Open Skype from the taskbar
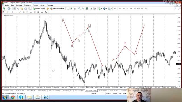The height and width of the screenshot is (102, 182). 21,97
